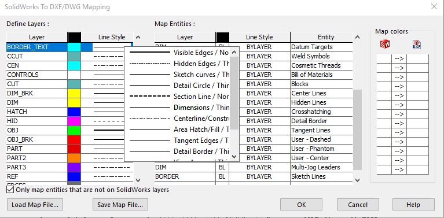Click Cosmetic Threads entity cell

[x=321, y=65]
